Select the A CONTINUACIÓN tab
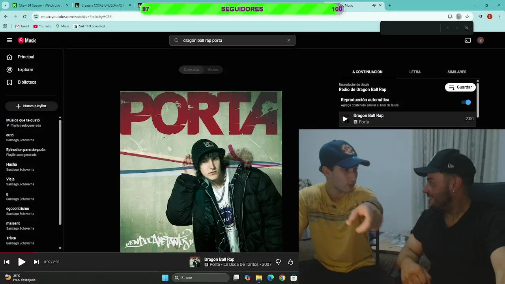Viewport: 505px width, 284px height. (367, 72)
